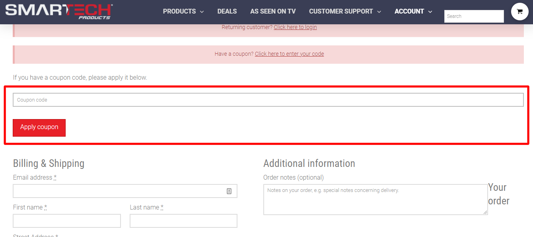This screenshot has height=237, width=533.
Task: Click the 'Have a coupon?' text
Action: click(234, 54)
